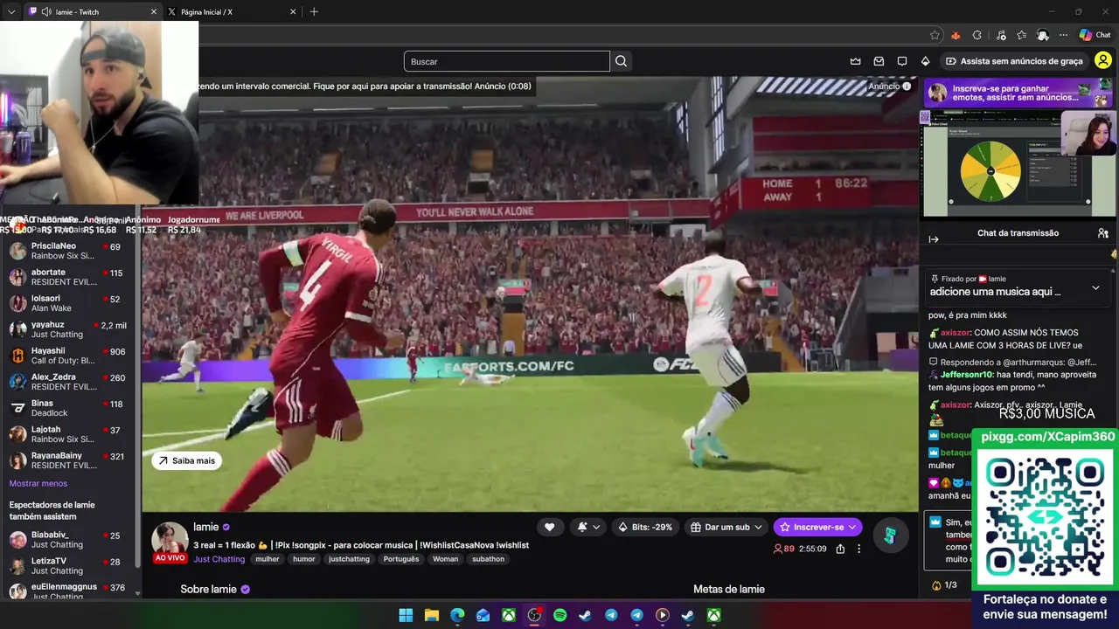Image resolution: width=1119 pixels, height=629 pixels.
Task: Open PriscilaNeo channel in sidebar
Action: point(70,251)
